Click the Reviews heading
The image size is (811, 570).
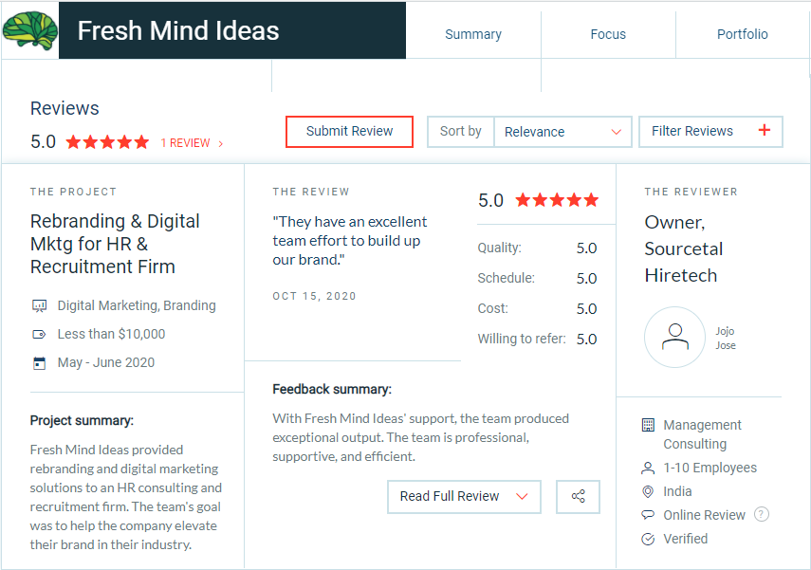(65, 109)
